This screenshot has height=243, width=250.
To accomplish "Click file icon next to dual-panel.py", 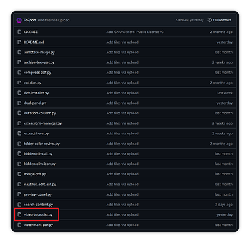I will click(x=19, y=103).
